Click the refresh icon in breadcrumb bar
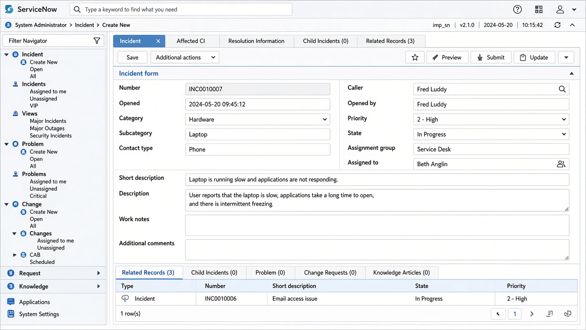 [557, 25]
